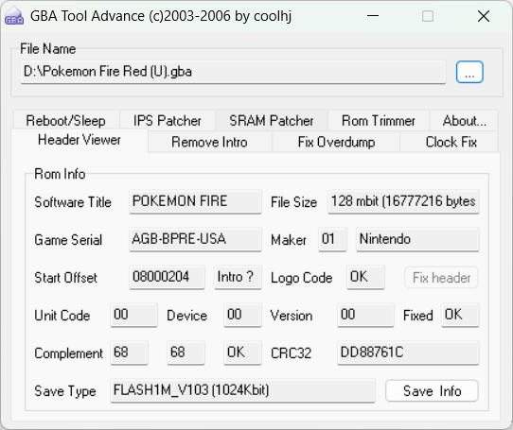The image size is (513, 430).
Task: Close the GBA Tool Advance window
Action: pos(484,16)
